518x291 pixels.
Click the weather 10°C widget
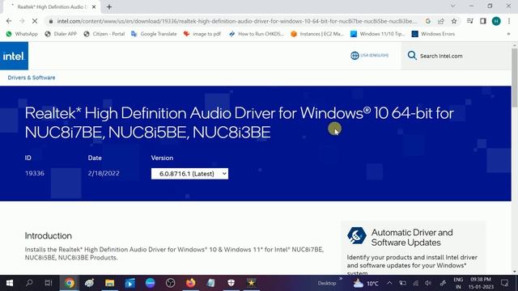[x=366, y=283]
